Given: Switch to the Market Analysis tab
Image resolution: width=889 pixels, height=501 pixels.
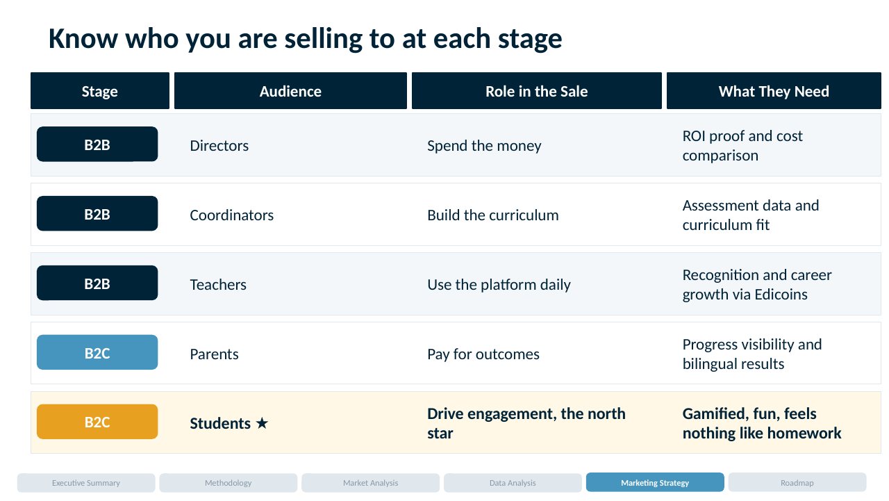Looking at the screenshot, I should (x=371, y=482).
